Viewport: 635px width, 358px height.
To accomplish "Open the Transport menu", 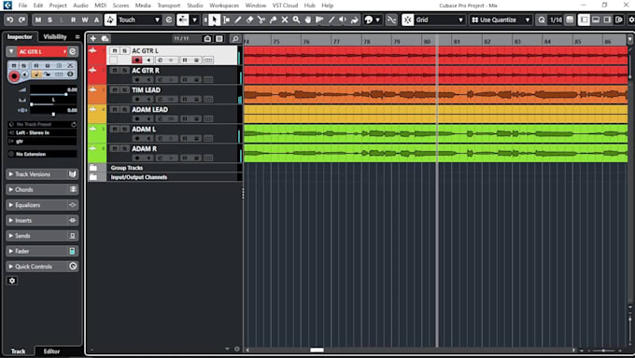I will 168,6.
